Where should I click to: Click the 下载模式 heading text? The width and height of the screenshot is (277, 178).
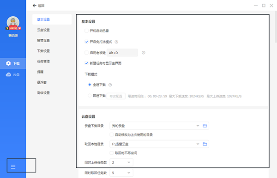pos(91,74)
